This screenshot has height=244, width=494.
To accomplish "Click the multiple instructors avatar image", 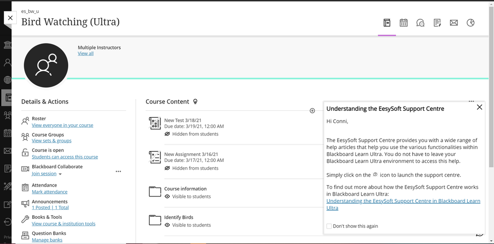I will tap(46, 65).
